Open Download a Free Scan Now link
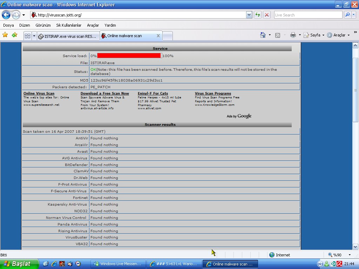Screen dimensions: 359x269 [104, 93]
